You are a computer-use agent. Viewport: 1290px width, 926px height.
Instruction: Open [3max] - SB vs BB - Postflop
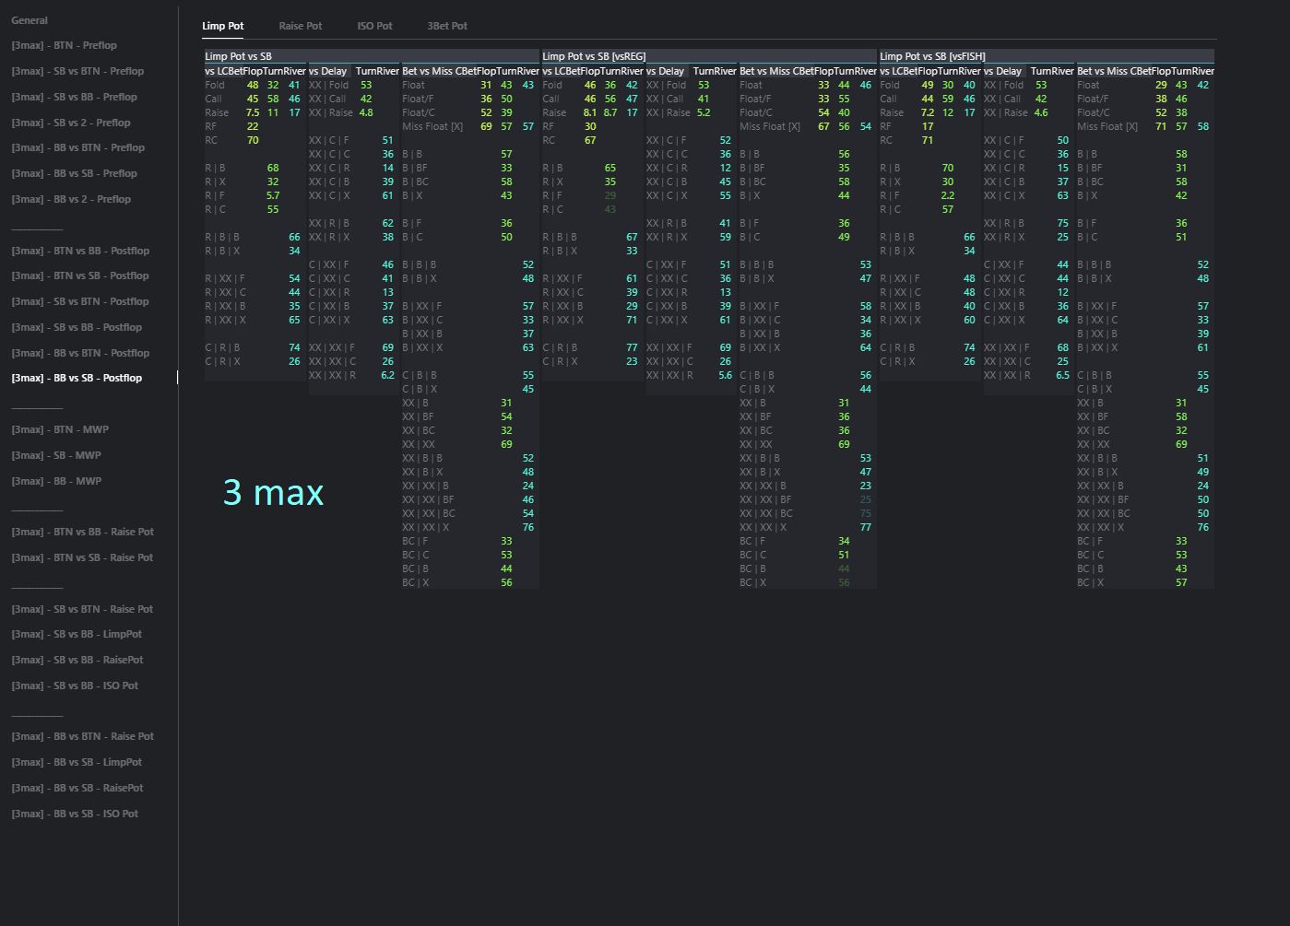pos(77,327)
